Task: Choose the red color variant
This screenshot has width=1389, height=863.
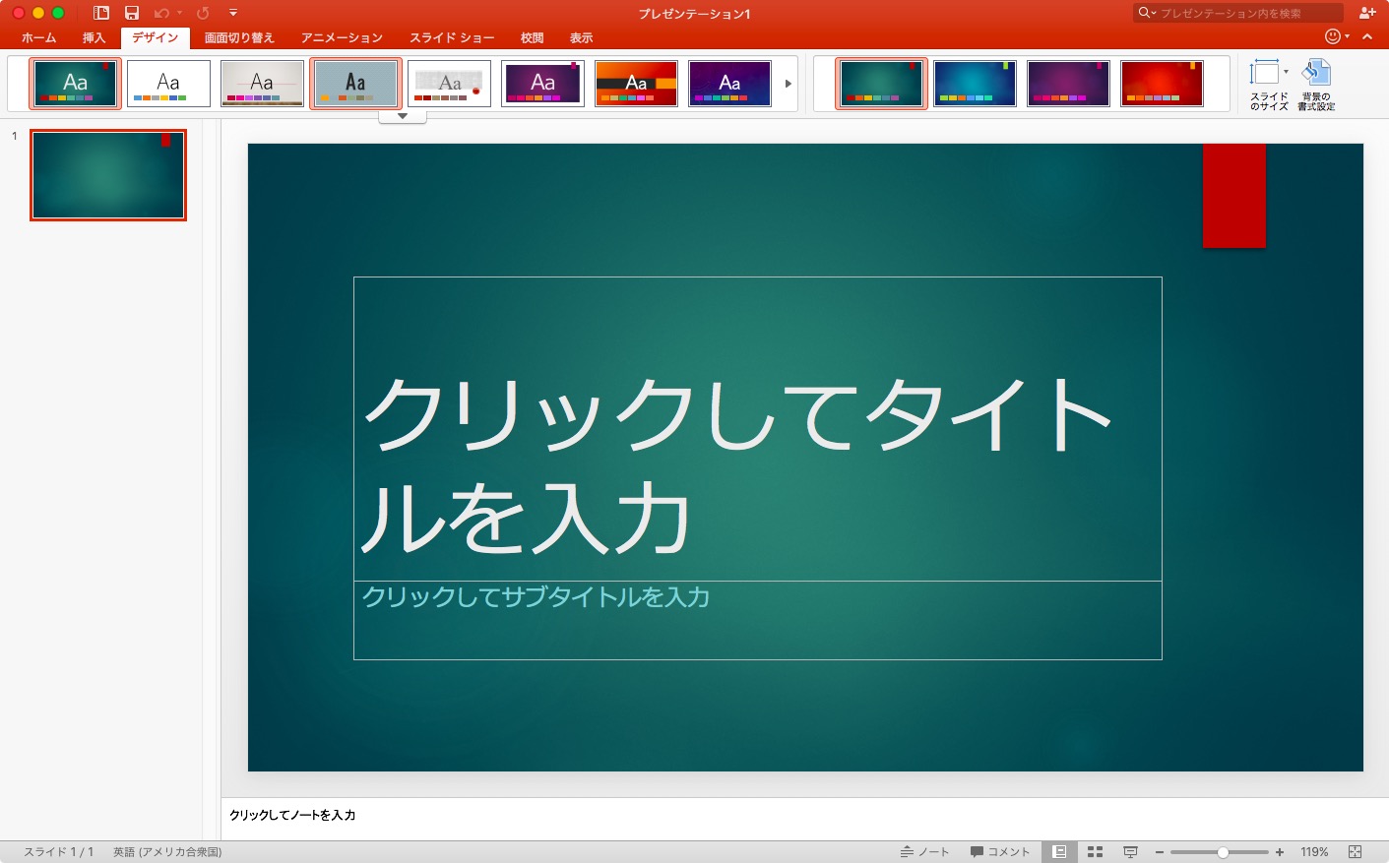Action: (x=1162, y=84)
